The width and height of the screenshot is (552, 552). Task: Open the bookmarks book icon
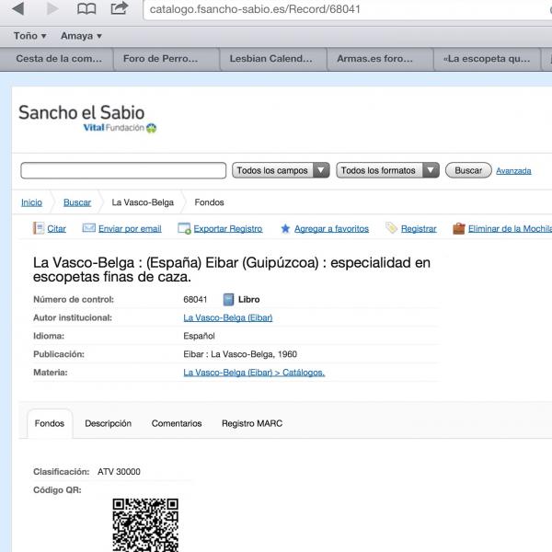(x=86, y=9)
